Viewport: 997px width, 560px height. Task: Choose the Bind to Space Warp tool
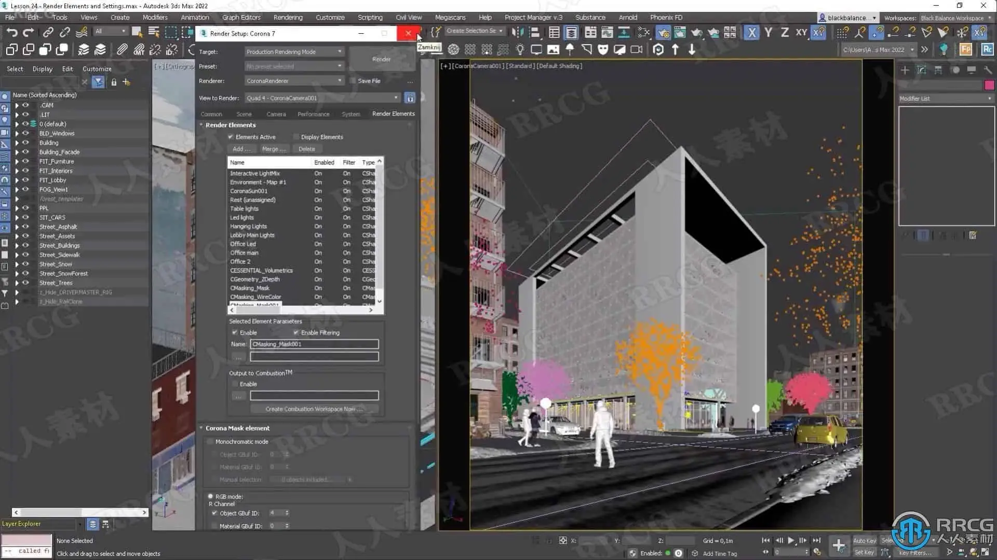click(x=82, y=33)
